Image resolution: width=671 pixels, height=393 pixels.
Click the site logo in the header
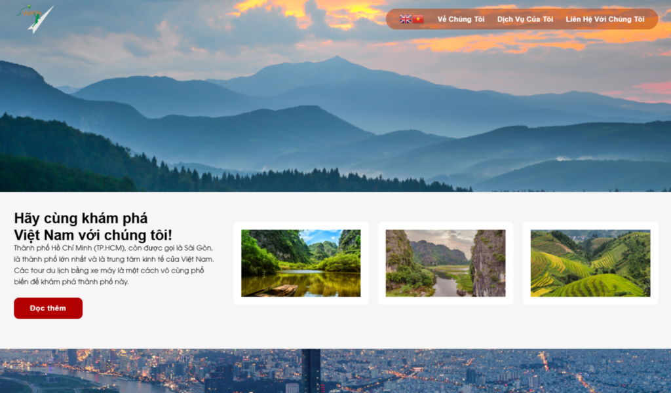[35, 19]
